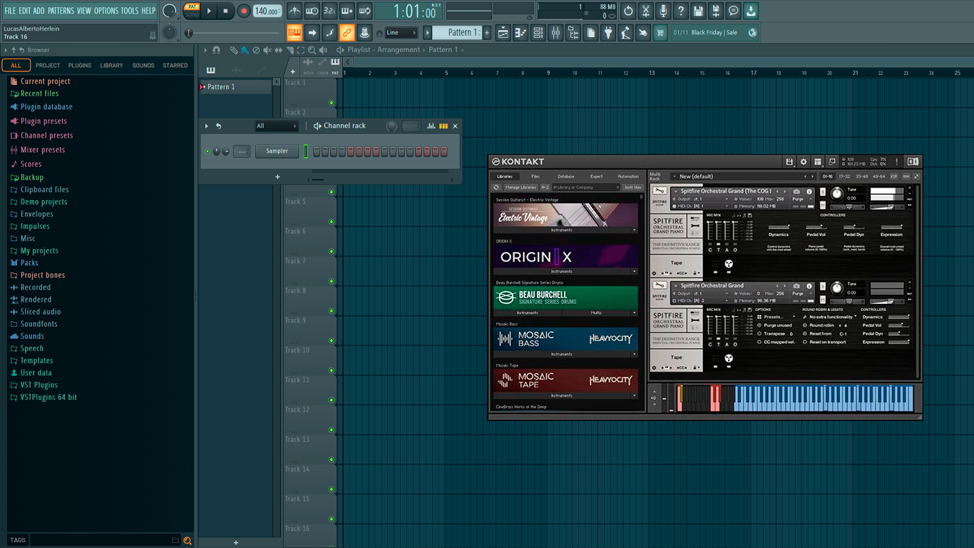Click the microphone one-click recording icon
This screenshot has height=548, width=974.
(x=663, y=11)
